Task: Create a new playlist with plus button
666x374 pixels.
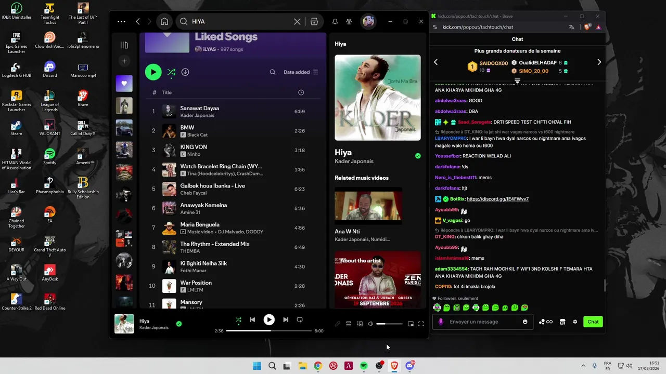Action: (x=124, y=61)
